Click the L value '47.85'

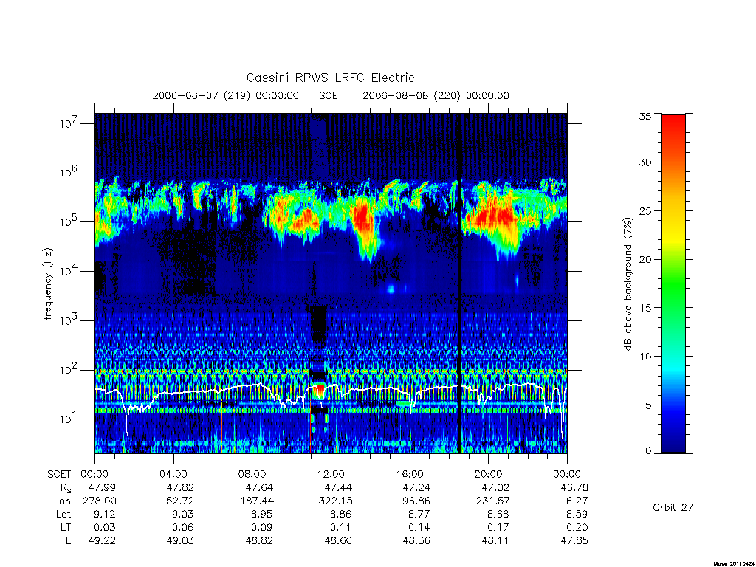574,541
